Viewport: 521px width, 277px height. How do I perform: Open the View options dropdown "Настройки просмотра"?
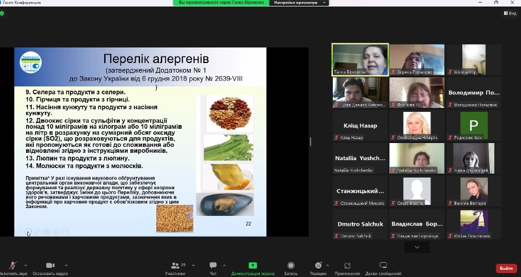pos(299,3)
